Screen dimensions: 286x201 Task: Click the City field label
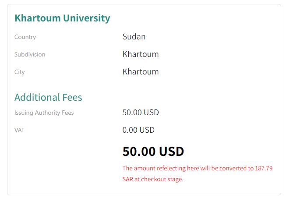(20, 72)
